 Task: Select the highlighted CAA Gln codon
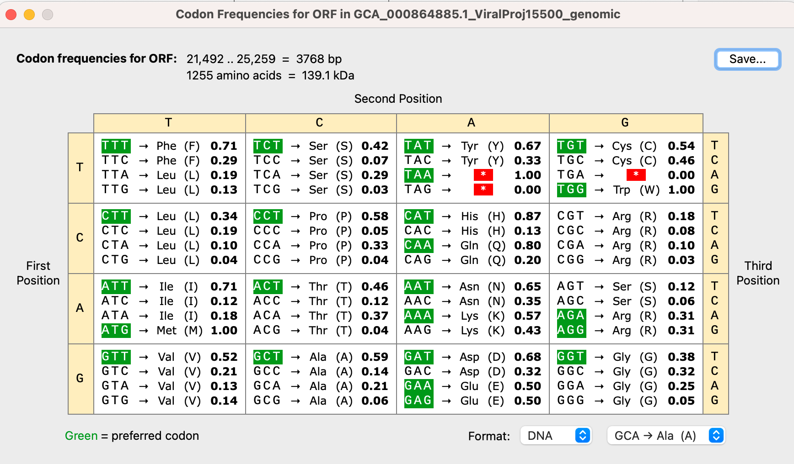[x=418, y=245]
